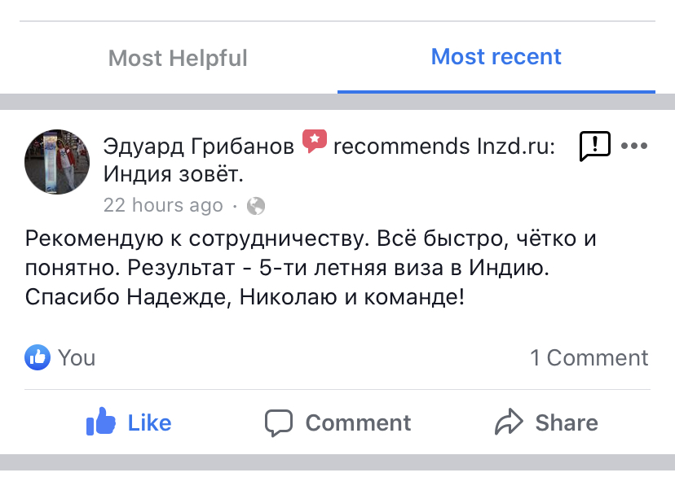Select the Most recent tab
Screen dimensions: 675x477
tap(496, 57)
